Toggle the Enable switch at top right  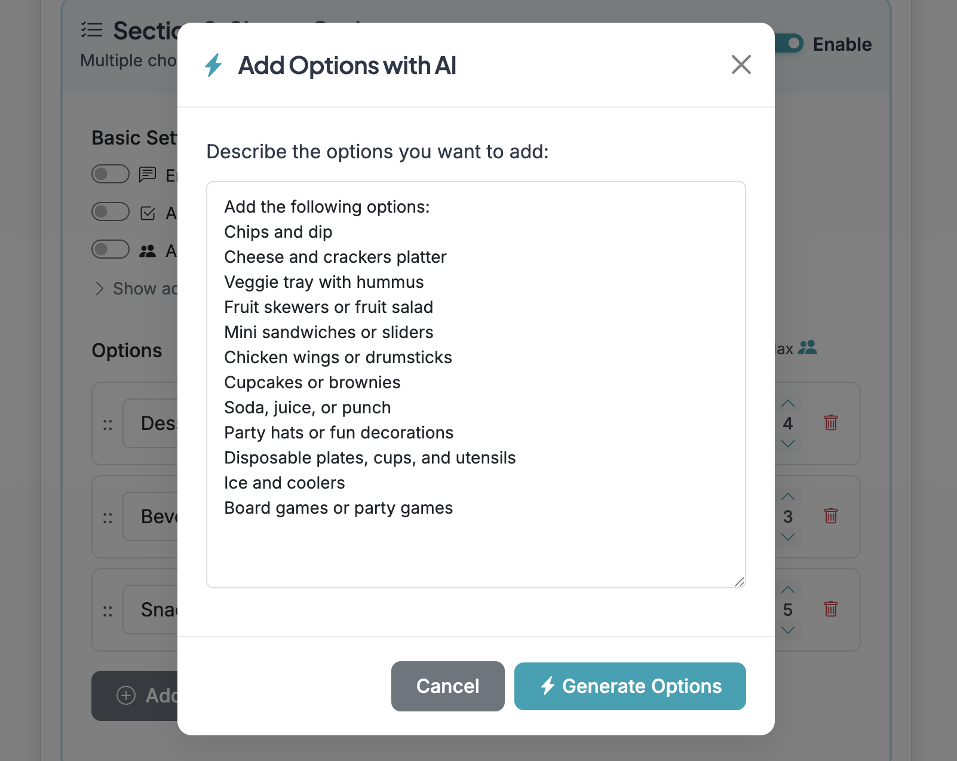pyautogui.click(x=789, y=44)
